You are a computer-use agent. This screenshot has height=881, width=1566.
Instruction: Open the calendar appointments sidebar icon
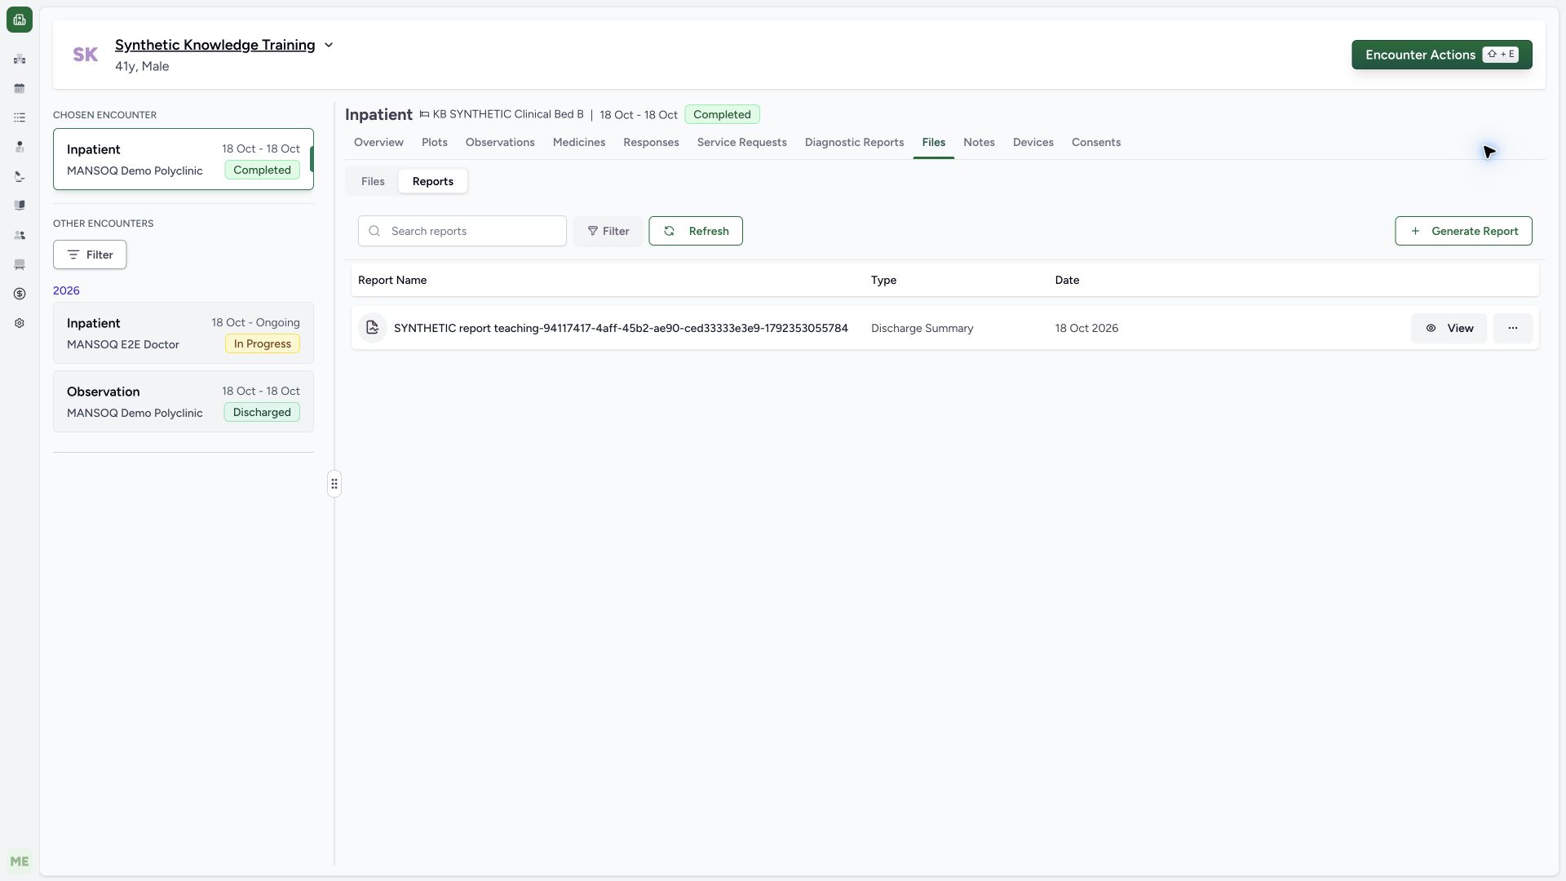tap(20, 88)
